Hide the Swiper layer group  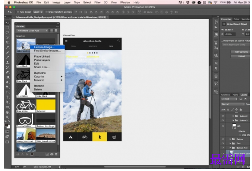[x=223, y=139]
